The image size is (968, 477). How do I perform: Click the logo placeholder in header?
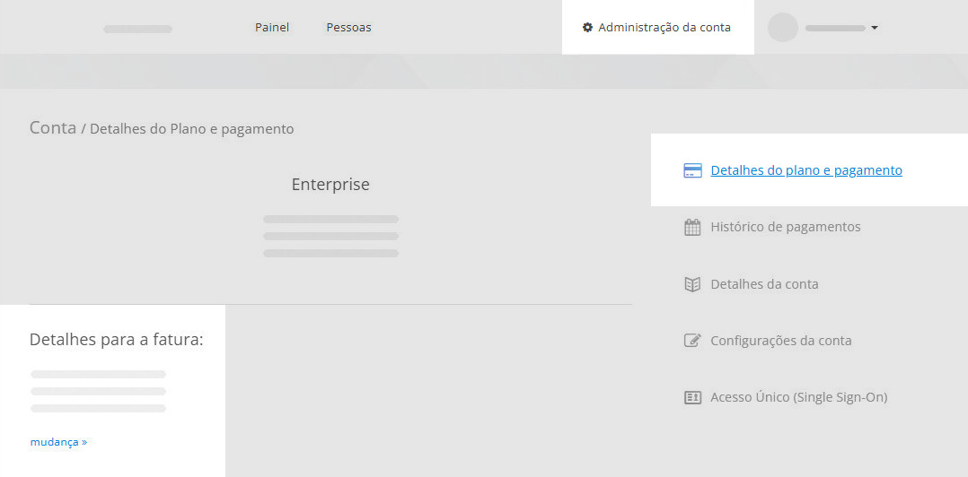coord(137,29)
